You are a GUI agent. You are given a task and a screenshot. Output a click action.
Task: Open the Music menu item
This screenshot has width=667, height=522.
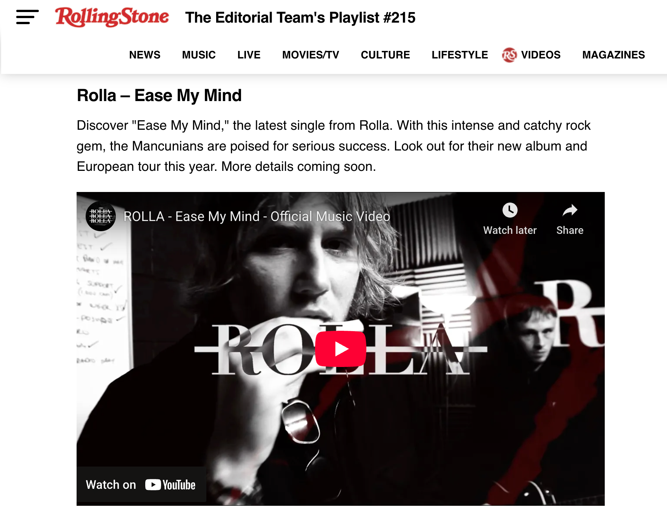tap(199, 55)
